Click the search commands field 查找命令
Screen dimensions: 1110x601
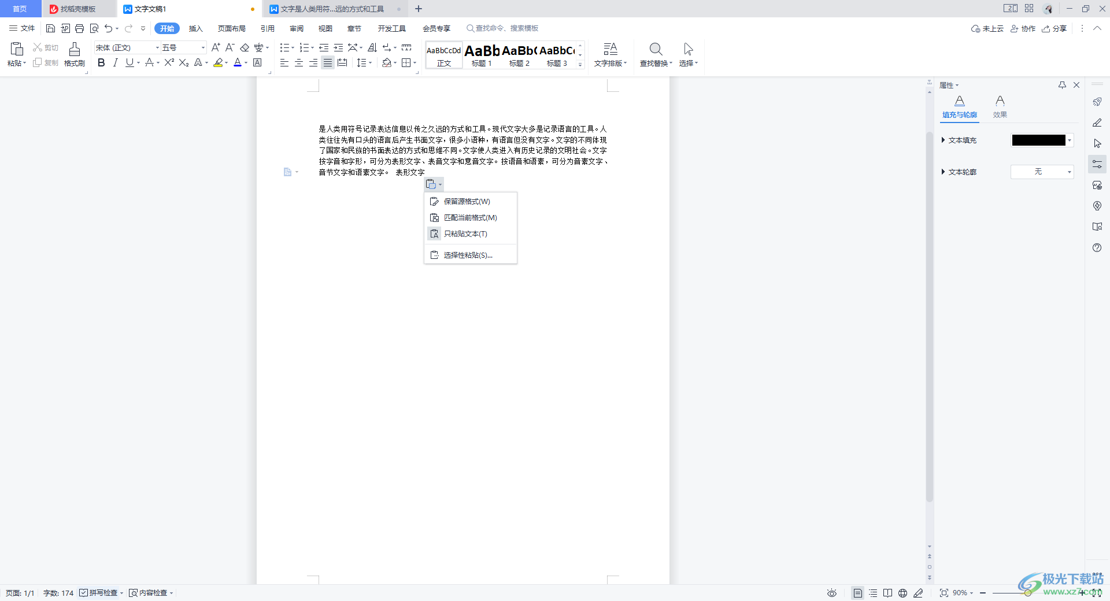(503, 28)
